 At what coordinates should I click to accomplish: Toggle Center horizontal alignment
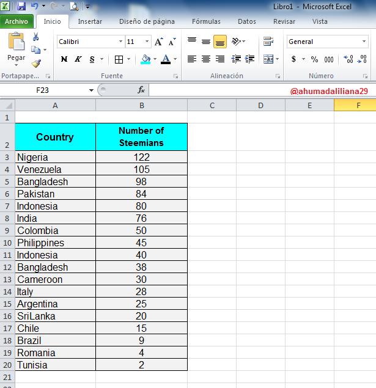[206, 59]
